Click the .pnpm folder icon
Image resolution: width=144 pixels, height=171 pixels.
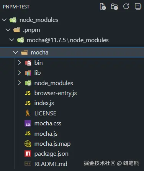(x=16, y=30)
